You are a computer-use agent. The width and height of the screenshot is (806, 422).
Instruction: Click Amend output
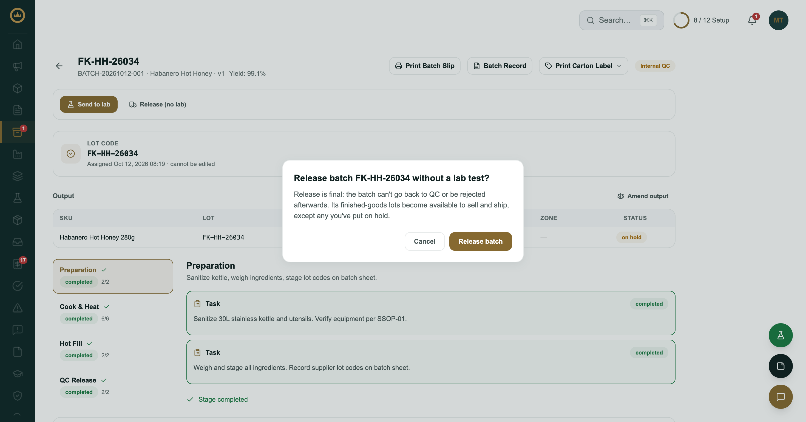click(x=643, y=196)
